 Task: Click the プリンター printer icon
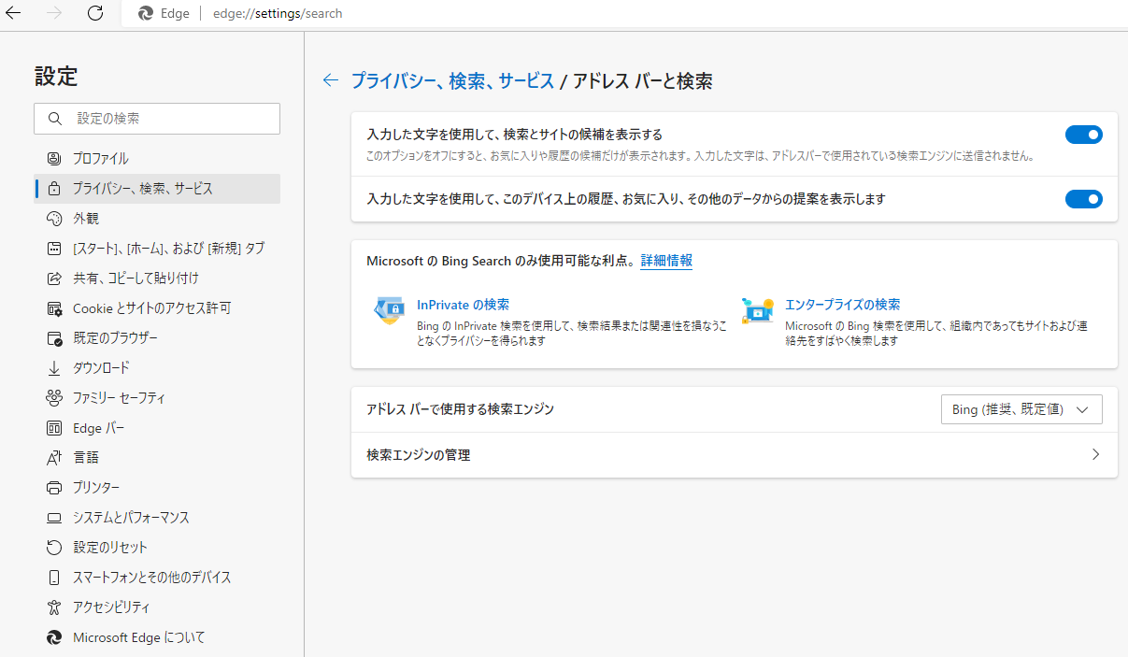tap(54, 488)
